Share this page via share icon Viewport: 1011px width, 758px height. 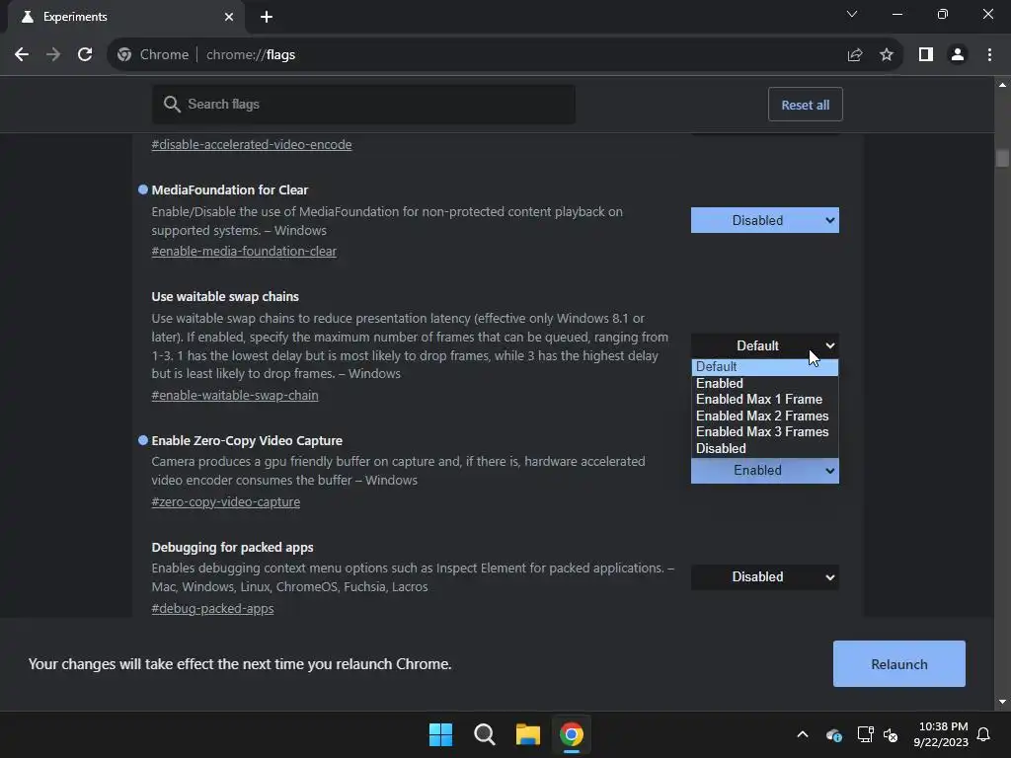854,55
